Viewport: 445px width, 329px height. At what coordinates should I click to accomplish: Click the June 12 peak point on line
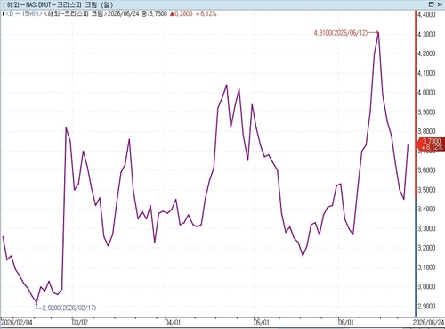(x=378, y=33)
